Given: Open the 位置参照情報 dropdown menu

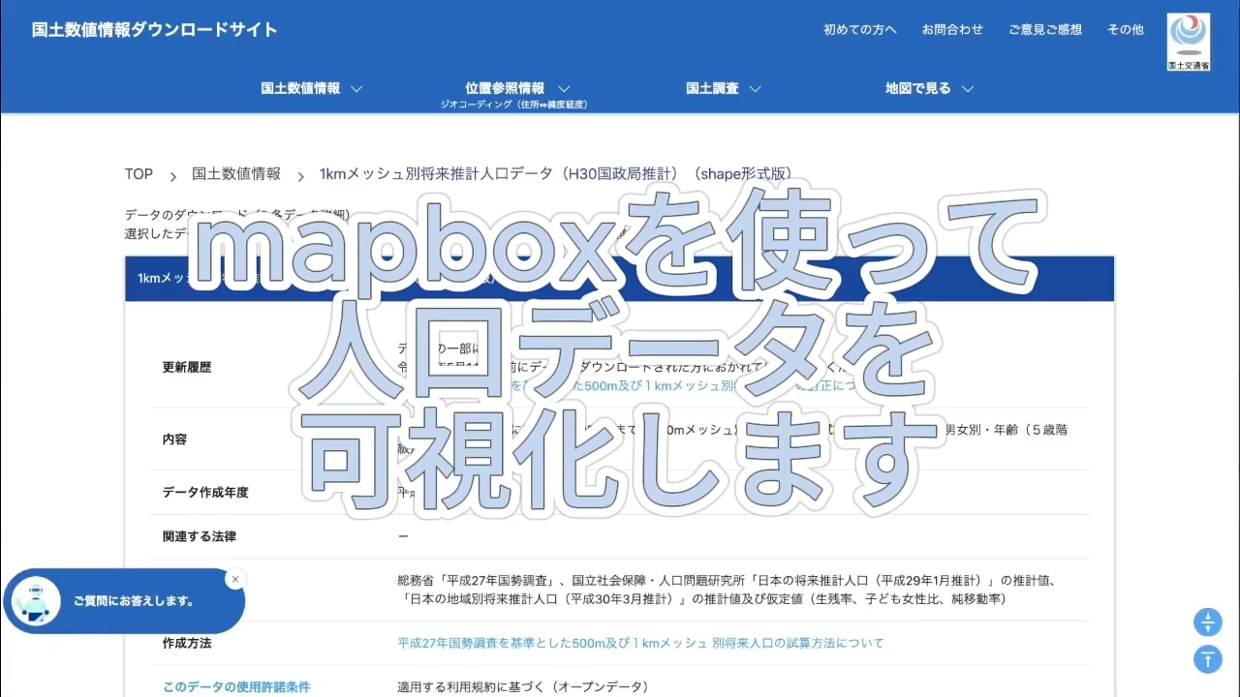Looking at the screenshot, I should (x=514, y=87).
